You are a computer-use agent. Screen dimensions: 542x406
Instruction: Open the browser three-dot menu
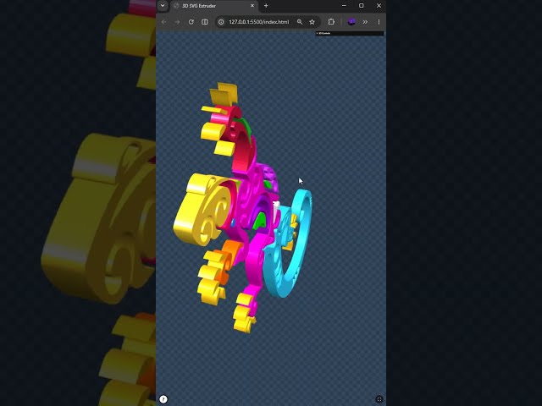pyautogui.click(x=379, y=22)
